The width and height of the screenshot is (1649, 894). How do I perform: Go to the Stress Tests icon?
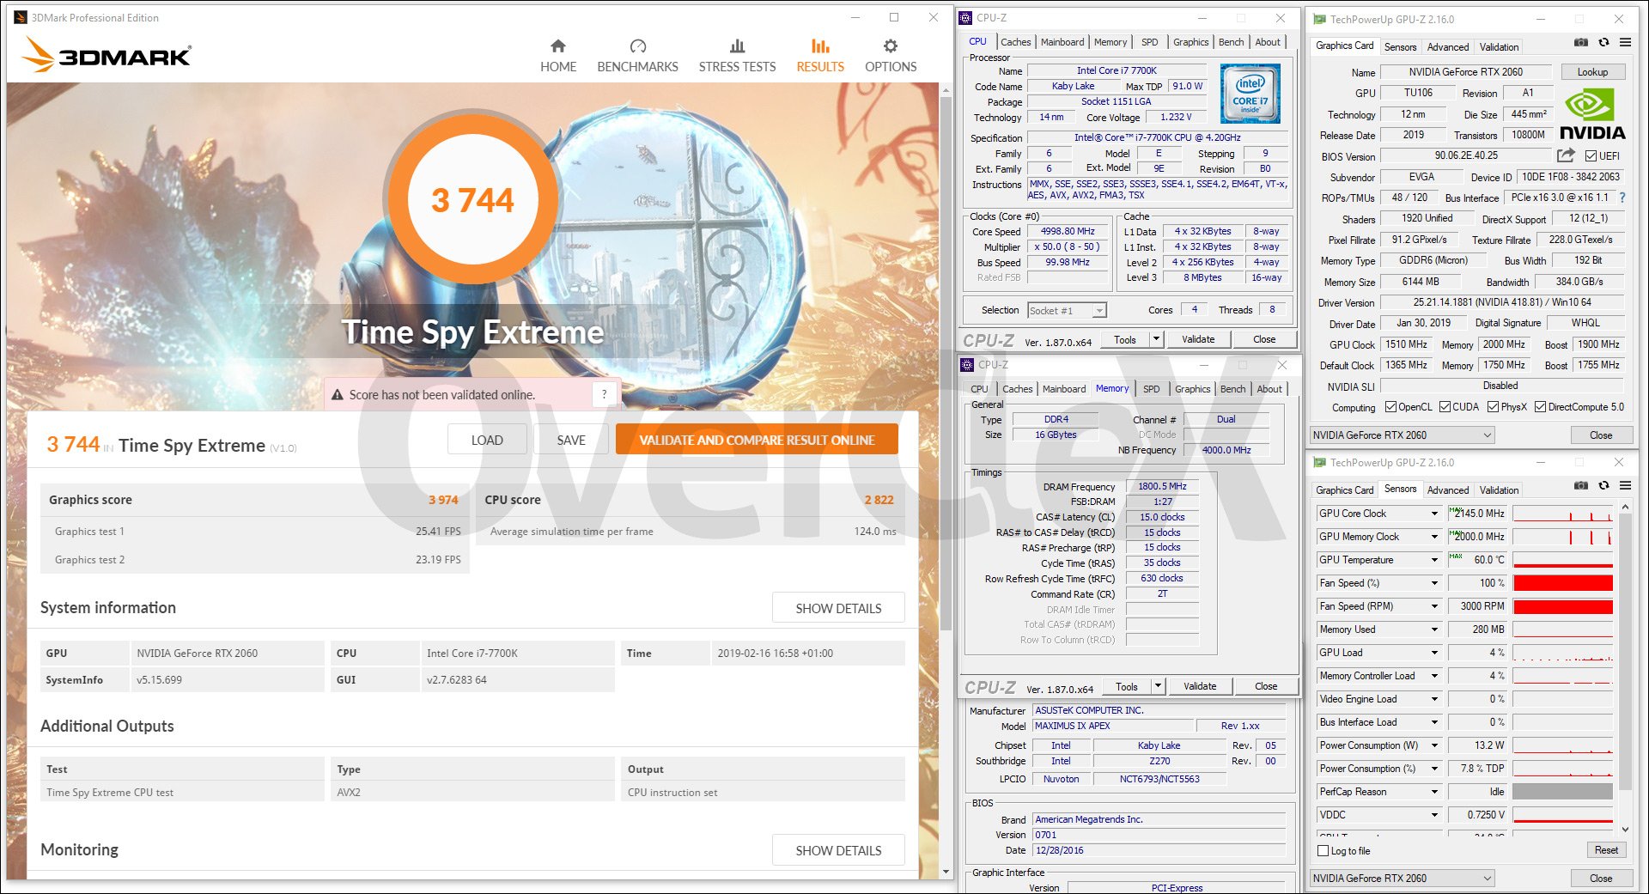[737, 46]
